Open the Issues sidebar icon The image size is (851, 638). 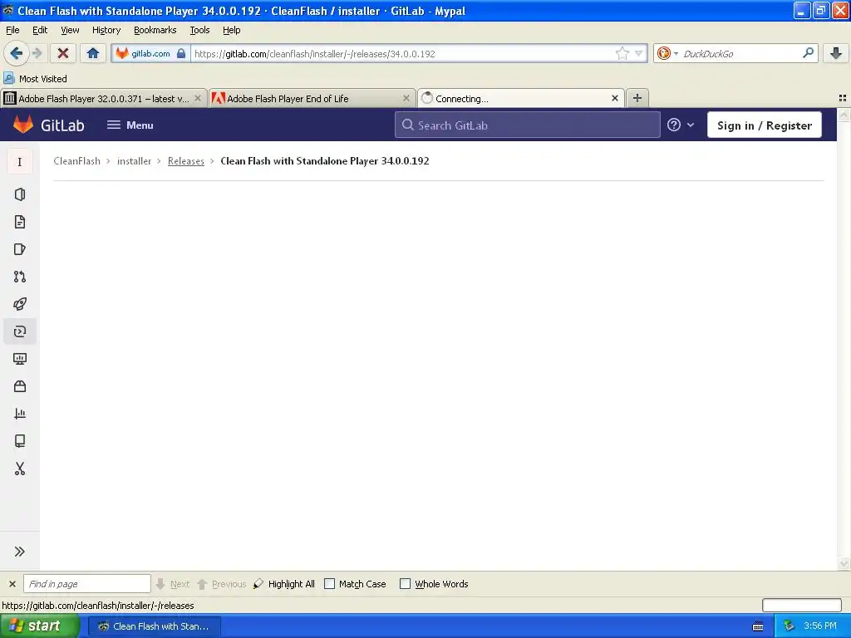(20, 249)
